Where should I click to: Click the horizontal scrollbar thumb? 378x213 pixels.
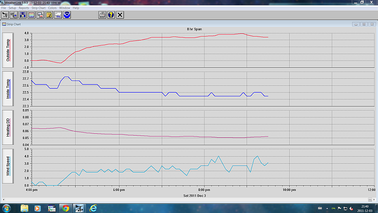coord(370,199)
